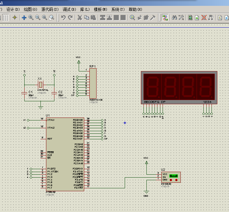
Task: Click the origin crosshair tool icon
Action: coord(15,18)
